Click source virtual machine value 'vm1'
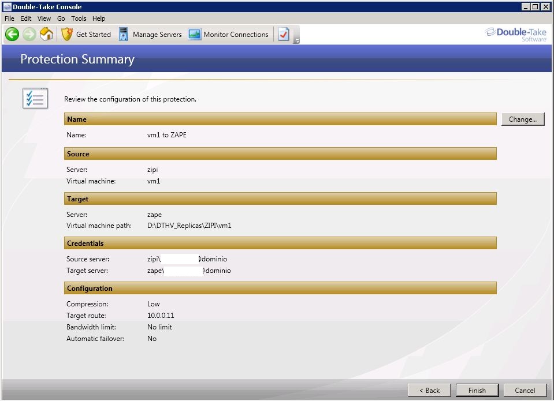Viewport: 554px width, 401px height. 154,181
